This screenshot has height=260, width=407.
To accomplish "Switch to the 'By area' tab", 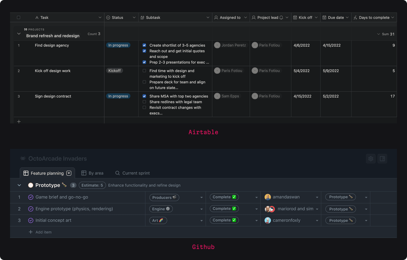I will pyautogui.click(x=93, y=173).
